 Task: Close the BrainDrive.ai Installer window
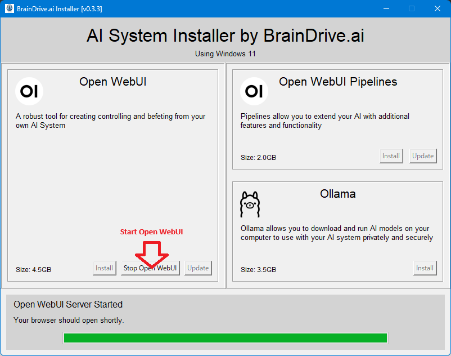click(438, 8)
